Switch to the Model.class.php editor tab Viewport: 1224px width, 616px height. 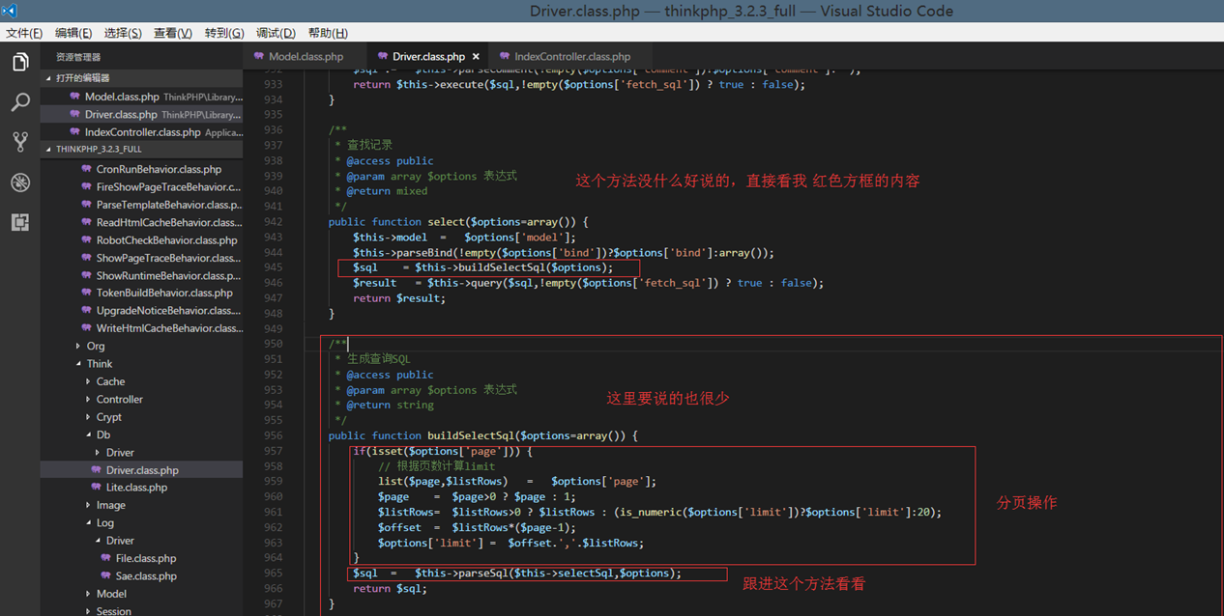click(x=304, y=57)
